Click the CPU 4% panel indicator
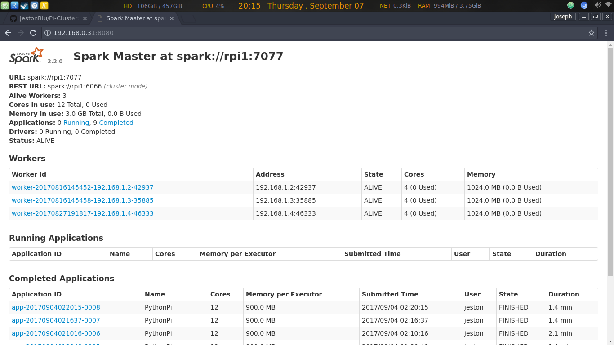 (213, 6)
